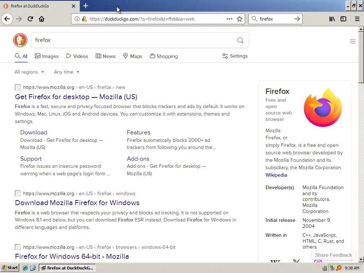
Task: Expand the Any time filter dropdown
Action: (x=66, y=72)
